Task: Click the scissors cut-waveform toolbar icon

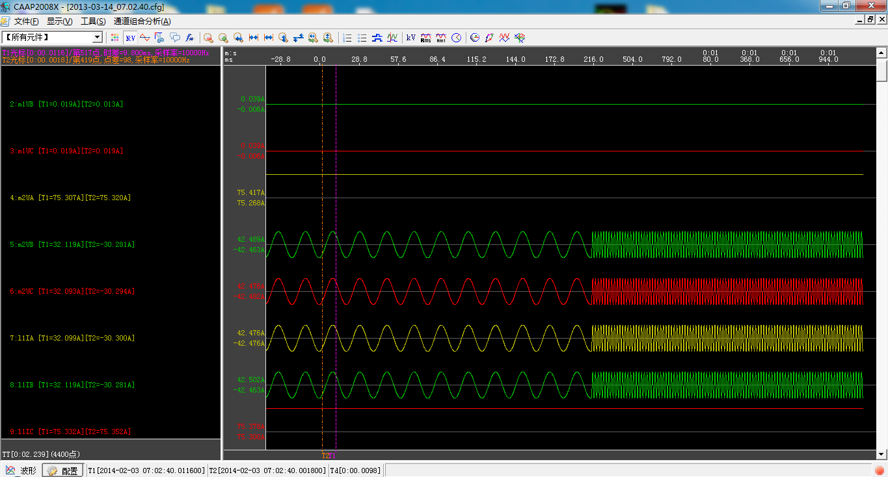Action: point(159,38)
